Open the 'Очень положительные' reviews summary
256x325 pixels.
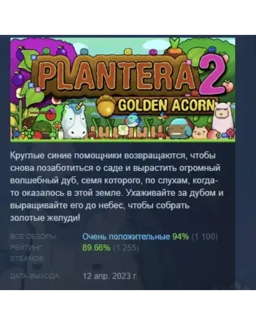click(x=126, y=236)
